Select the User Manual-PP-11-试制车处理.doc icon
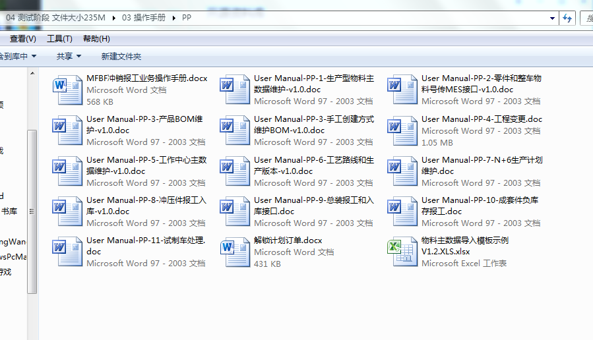 point(67,252)
